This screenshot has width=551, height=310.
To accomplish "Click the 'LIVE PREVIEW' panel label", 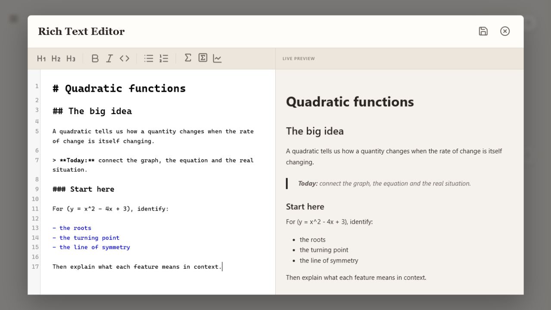I will tap(299, 59).
